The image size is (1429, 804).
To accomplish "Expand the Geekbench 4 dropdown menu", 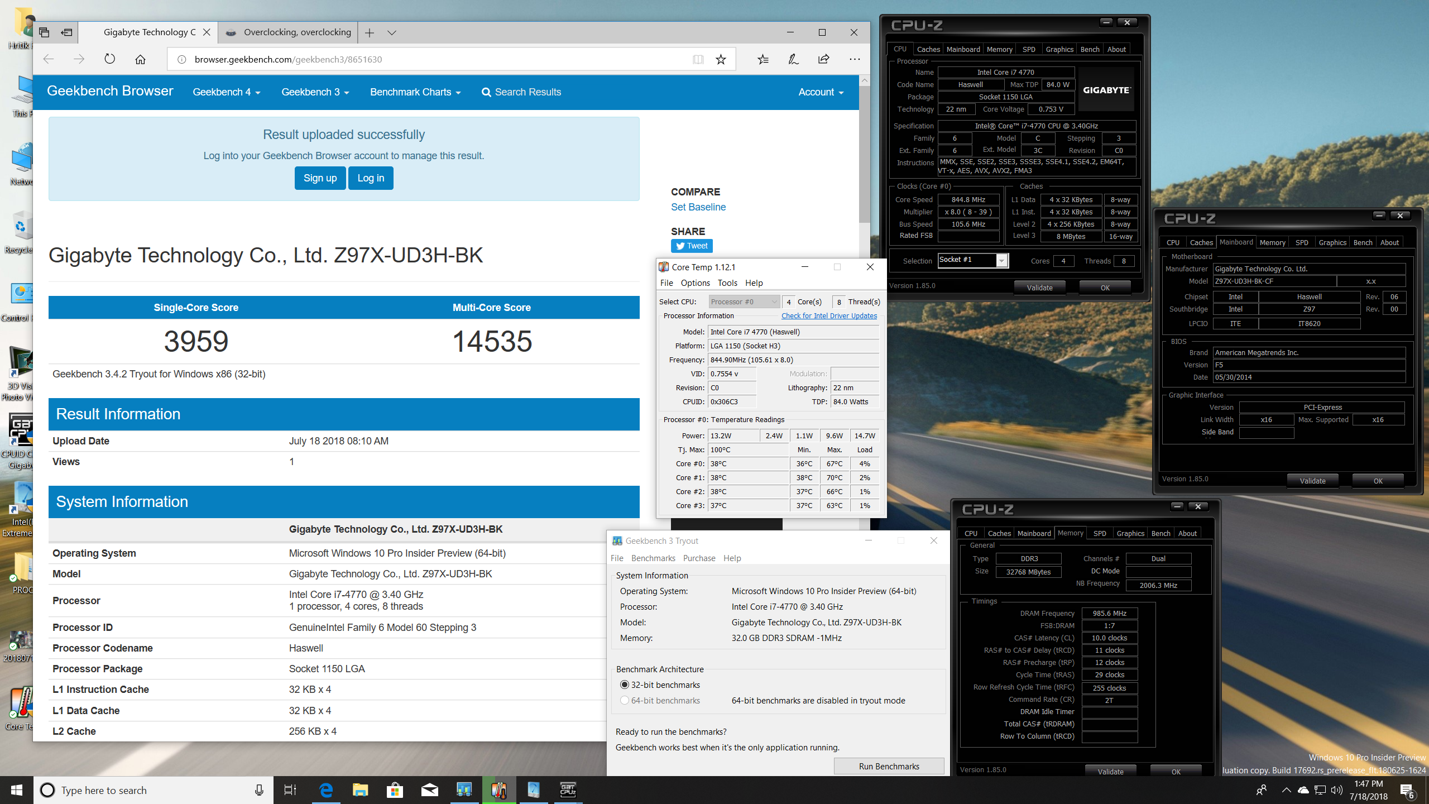I will point(227,92).
